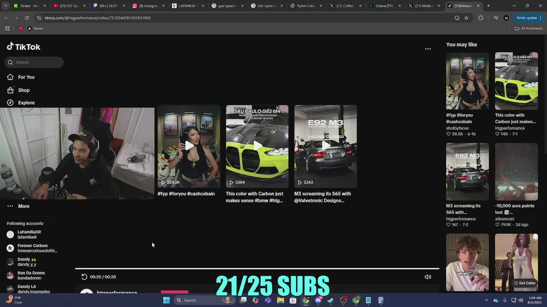Switch to the Instagram browser tab

tap(148, 6)
